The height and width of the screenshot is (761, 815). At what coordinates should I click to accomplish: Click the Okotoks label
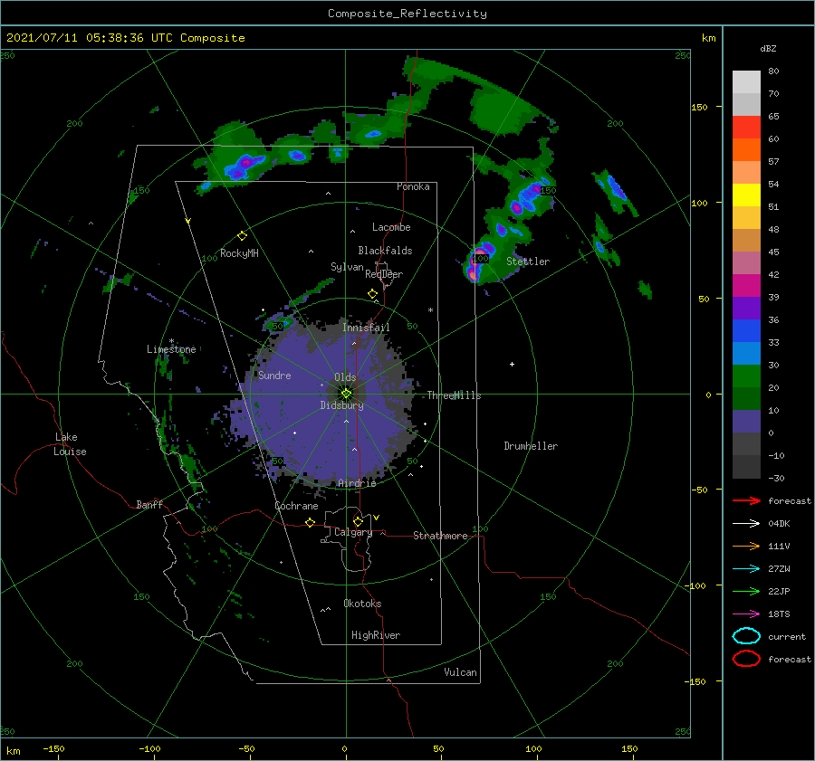362,604
